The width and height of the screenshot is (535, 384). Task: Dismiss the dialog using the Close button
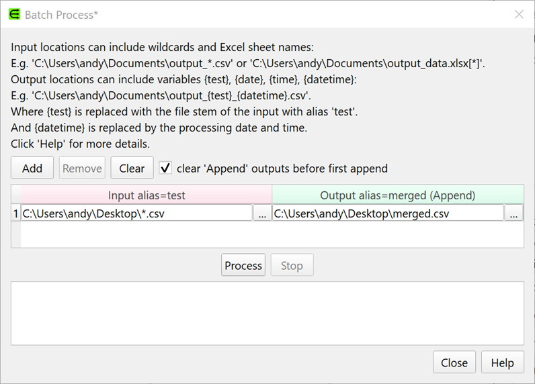click(x=454, y=363)
